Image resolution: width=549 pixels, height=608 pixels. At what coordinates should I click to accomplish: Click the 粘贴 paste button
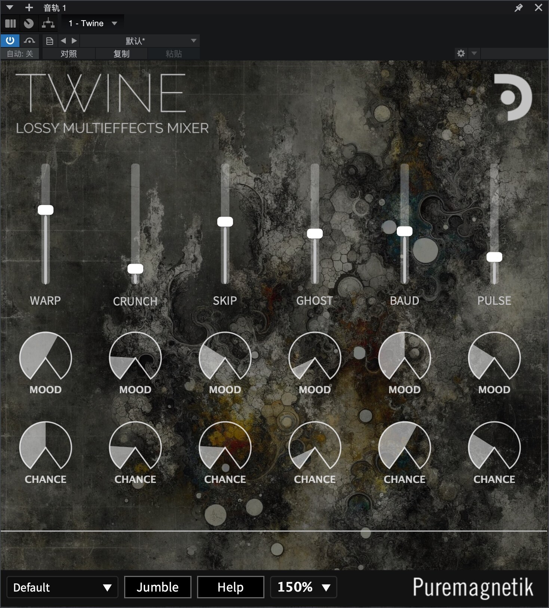174,54
